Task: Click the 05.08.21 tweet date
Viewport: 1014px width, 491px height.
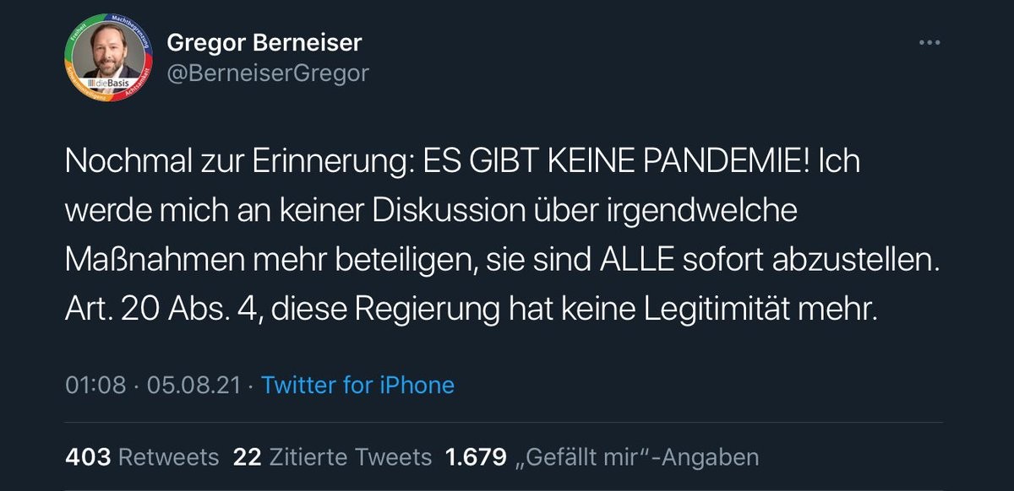Action: click(193, 386)
